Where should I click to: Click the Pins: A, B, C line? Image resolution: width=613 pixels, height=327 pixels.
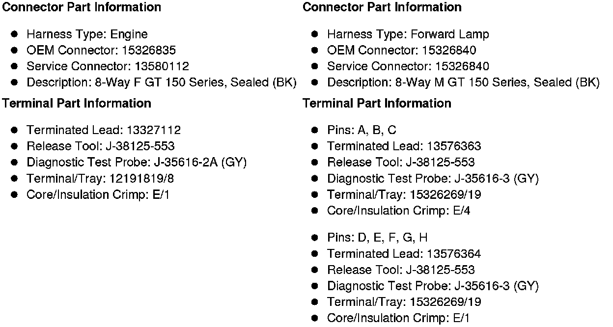pos(362,130)
